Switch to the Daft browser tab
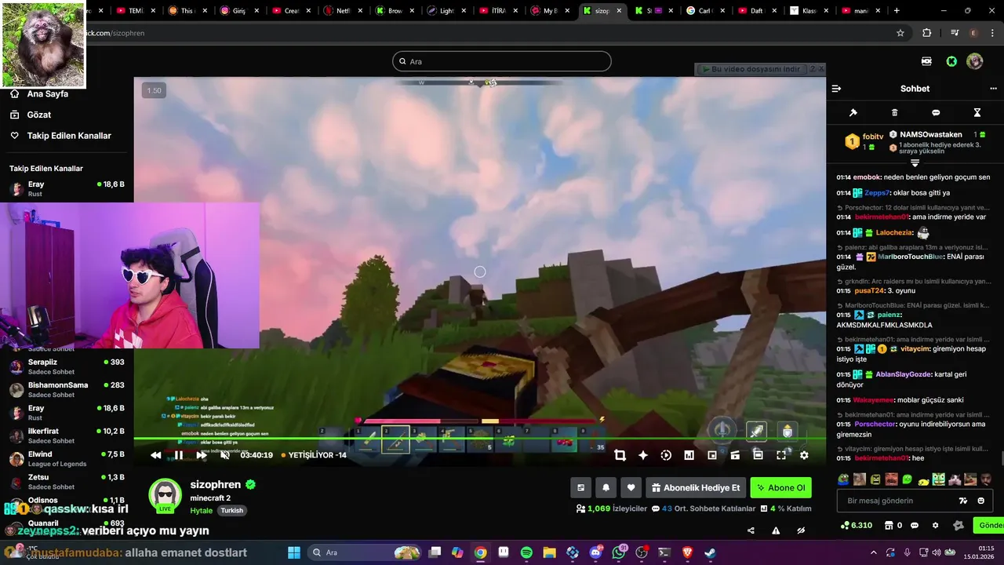Screen dimensions: 1004x565 click(x=756, y=11)
